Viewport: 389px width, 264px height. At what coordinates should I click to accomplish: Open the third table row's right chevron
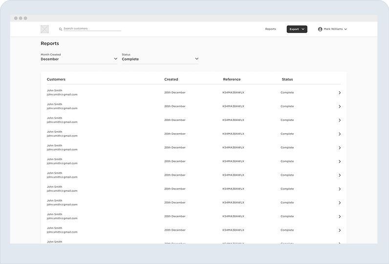point(340,120)
